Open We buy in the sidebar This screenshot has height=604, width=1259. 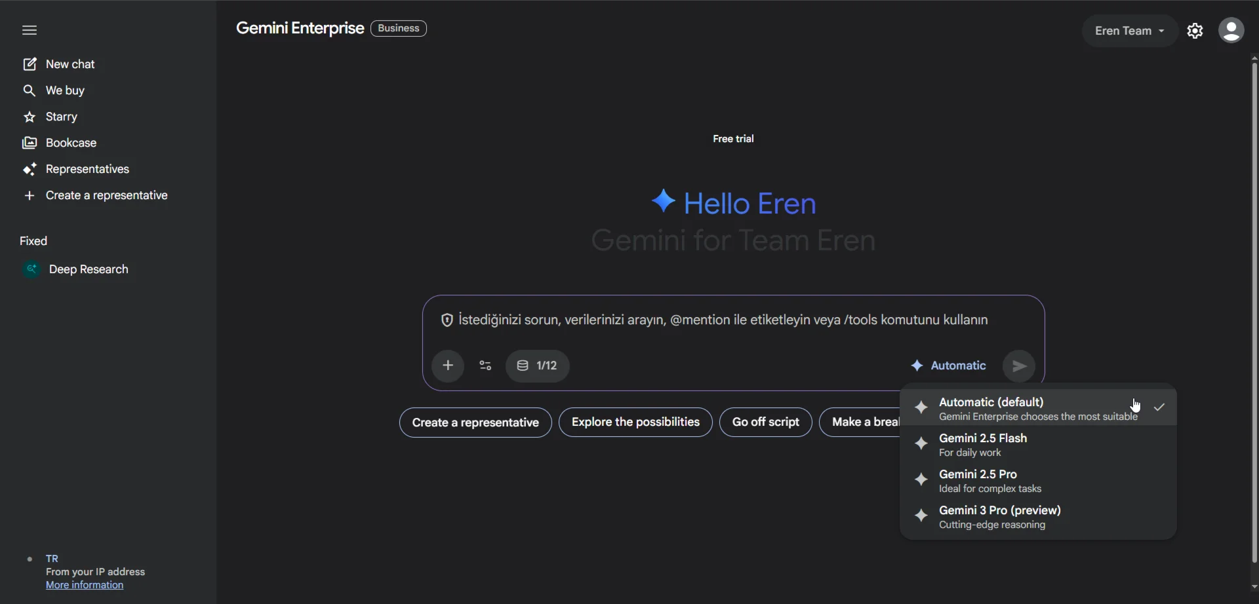pyautogui.click(x=65, y=90)
